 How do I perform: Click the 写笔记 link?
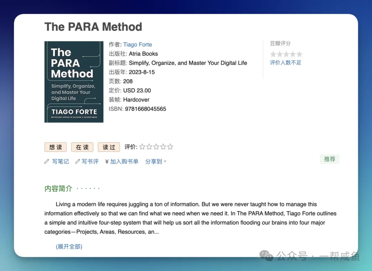coord(60,161)
